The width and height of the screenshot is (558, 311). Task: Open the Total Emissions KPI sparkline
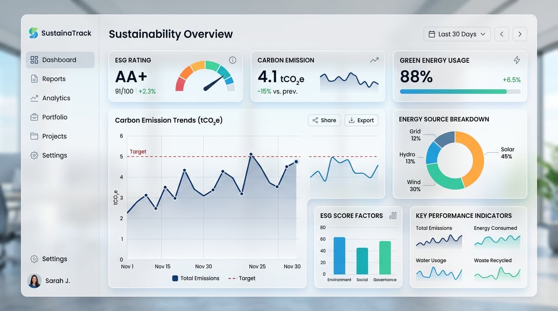(x=439, y=241)
